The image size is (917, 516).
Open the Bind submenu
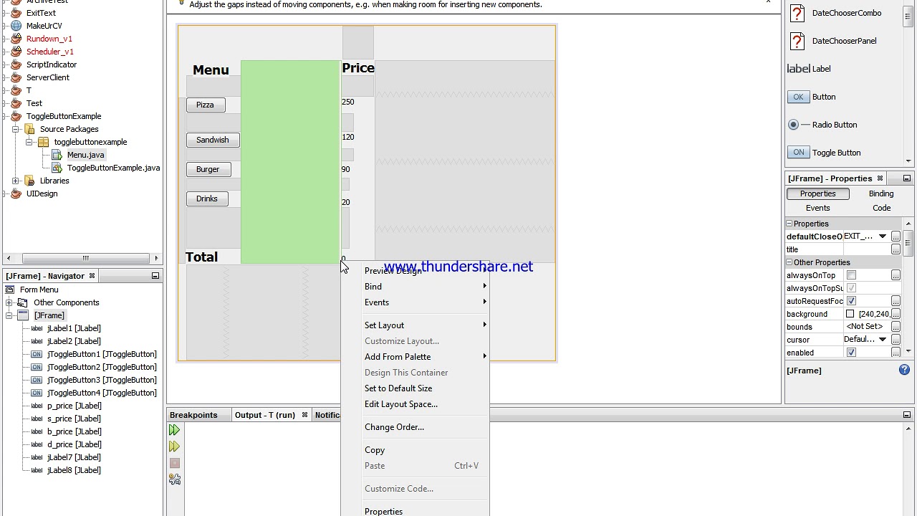coord(416,287)
